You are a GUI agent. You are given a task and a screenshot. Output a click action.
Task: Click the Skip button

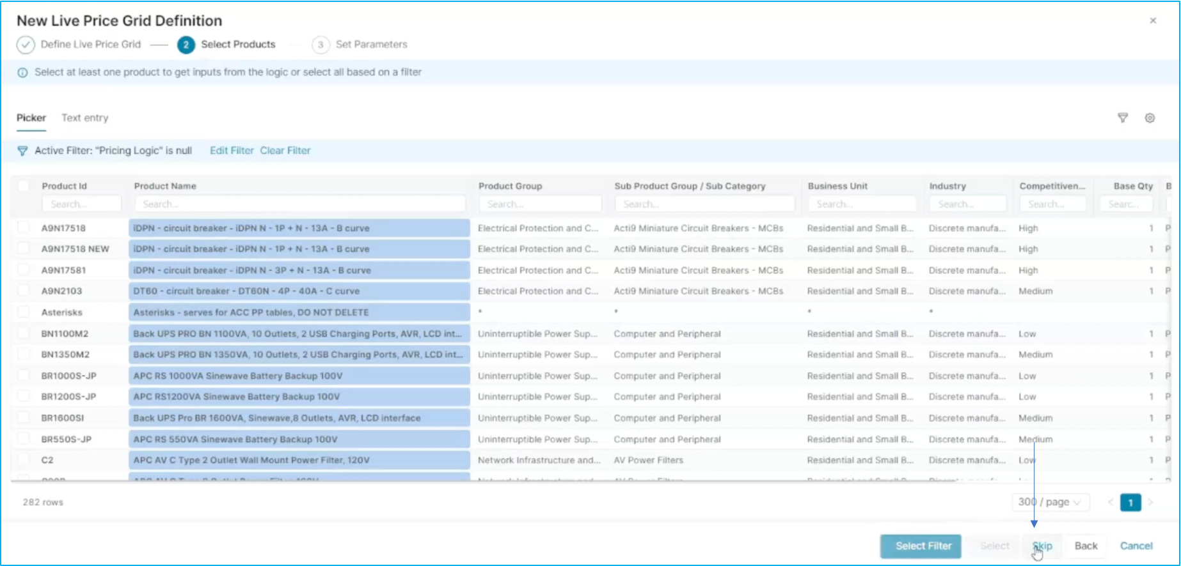1043,546
